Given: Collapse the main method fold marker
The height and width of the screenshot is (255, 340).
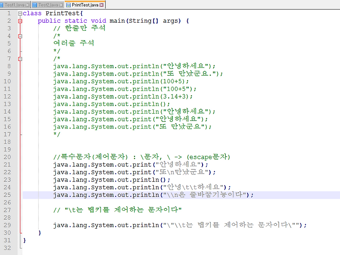Looking at the screenshot, I should (20, 21).
